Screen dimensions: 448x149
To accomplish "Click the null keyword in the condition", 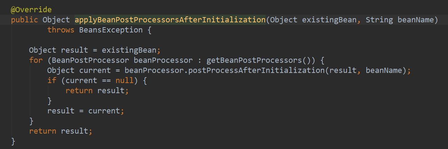I will pyautogui.click(x=125, y=81).
